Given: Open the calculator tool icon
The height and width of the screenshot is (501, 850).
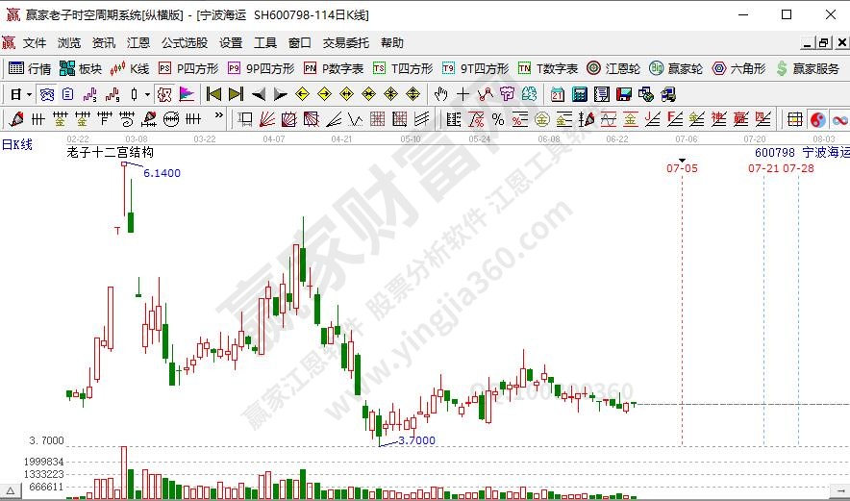Looking at the screenshot, I should coord(580,94).
